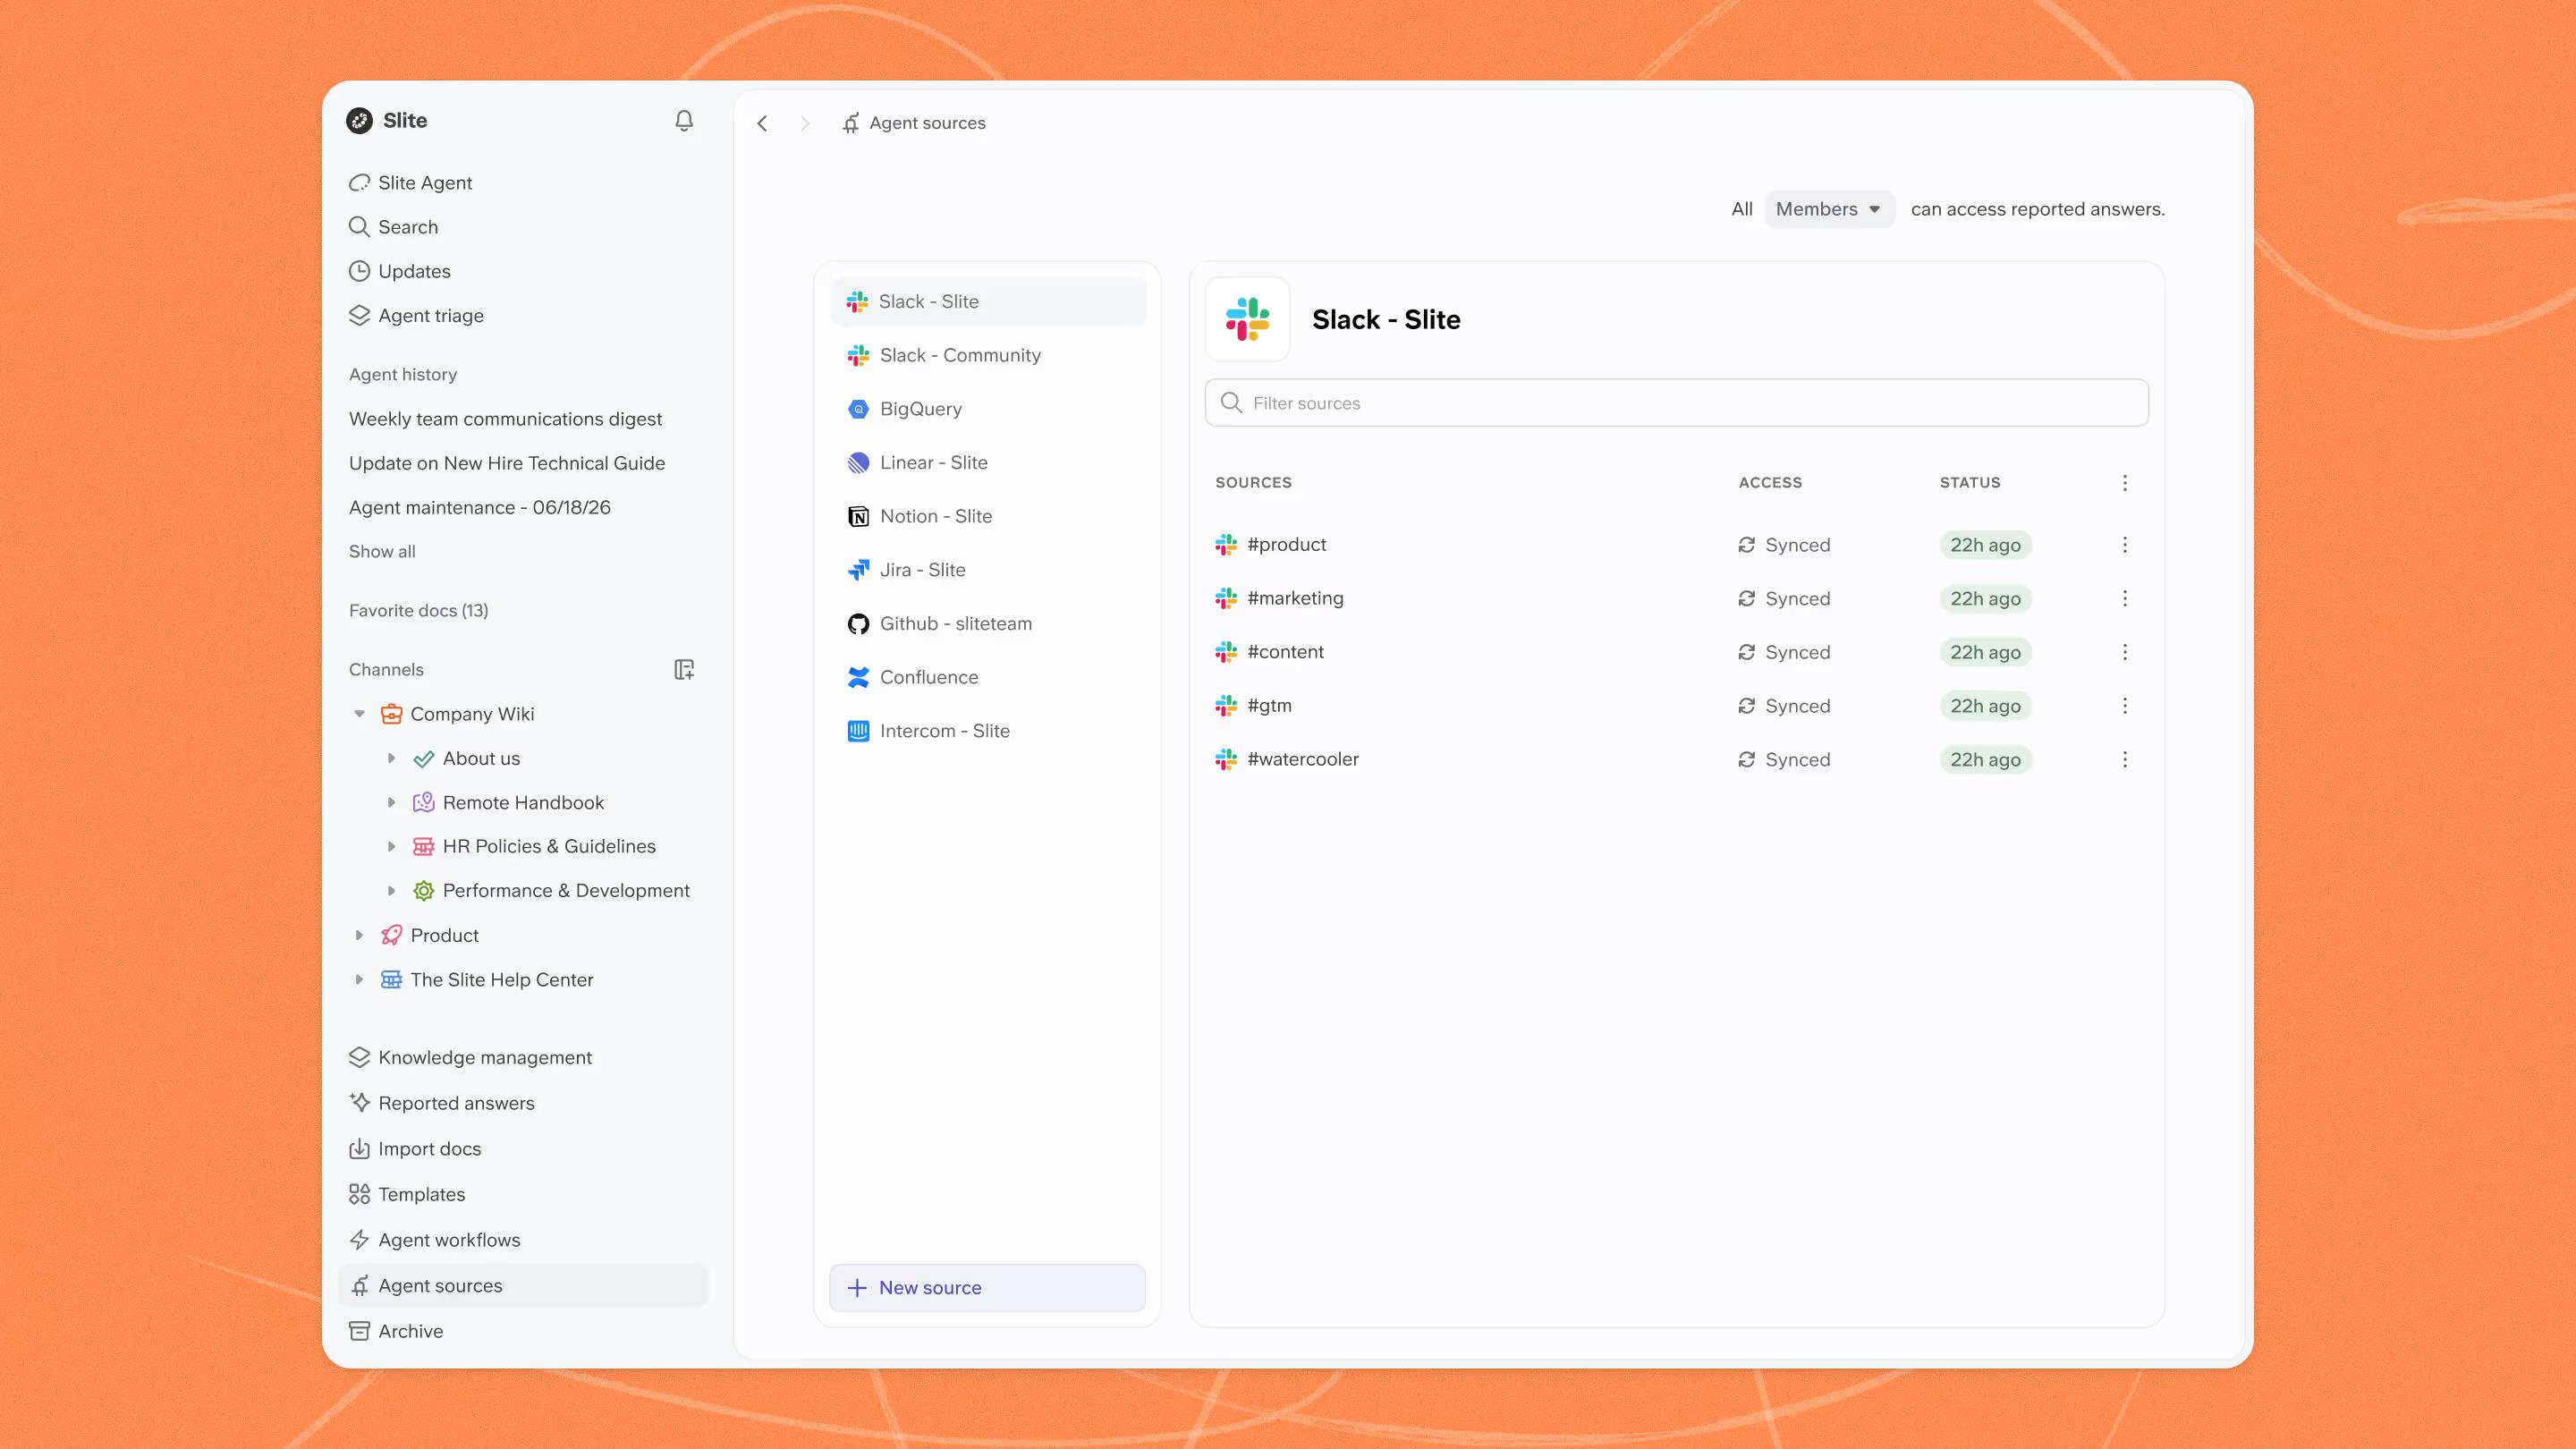Collapse the Company Wiki channel

tap(360, 714)
